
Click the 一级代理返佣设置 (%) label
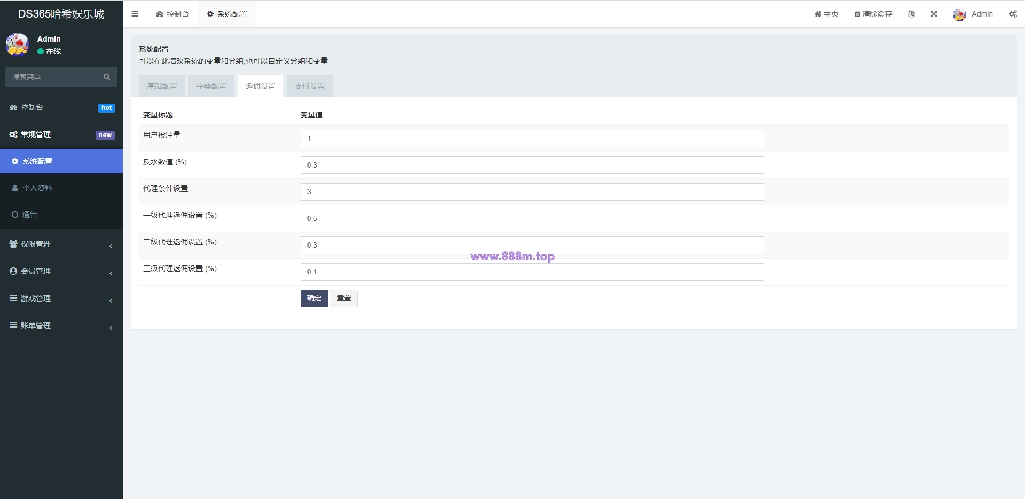coord(180,215)
